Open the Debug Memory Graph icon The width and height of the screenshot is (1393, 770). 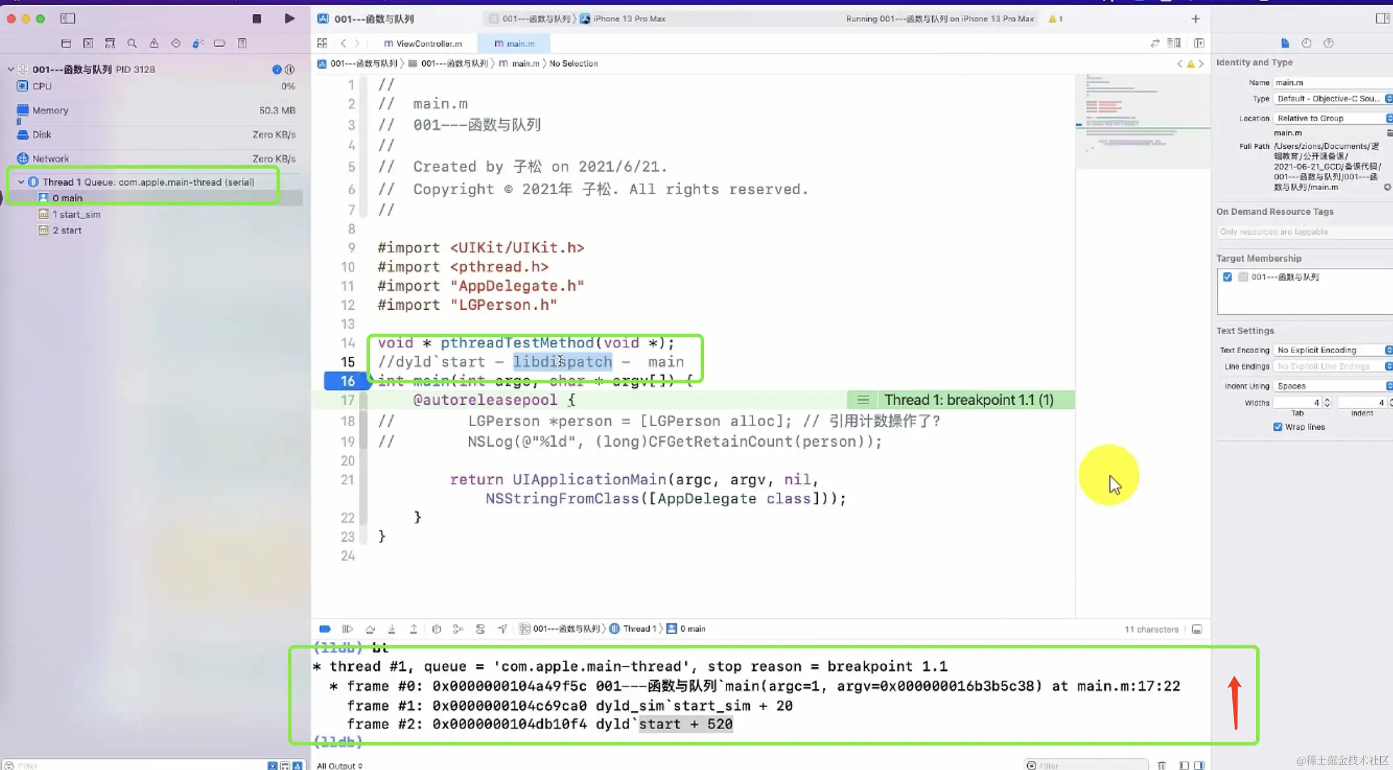click(458, 629)
